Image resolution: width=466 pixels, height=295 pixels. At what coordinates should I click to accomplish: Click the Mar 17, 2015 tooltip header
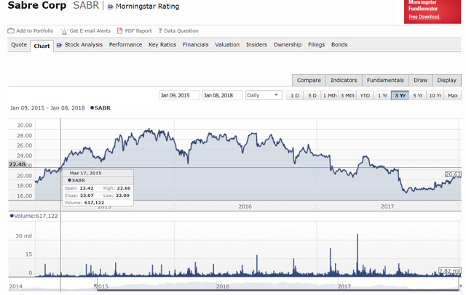[x=86, y=173]
